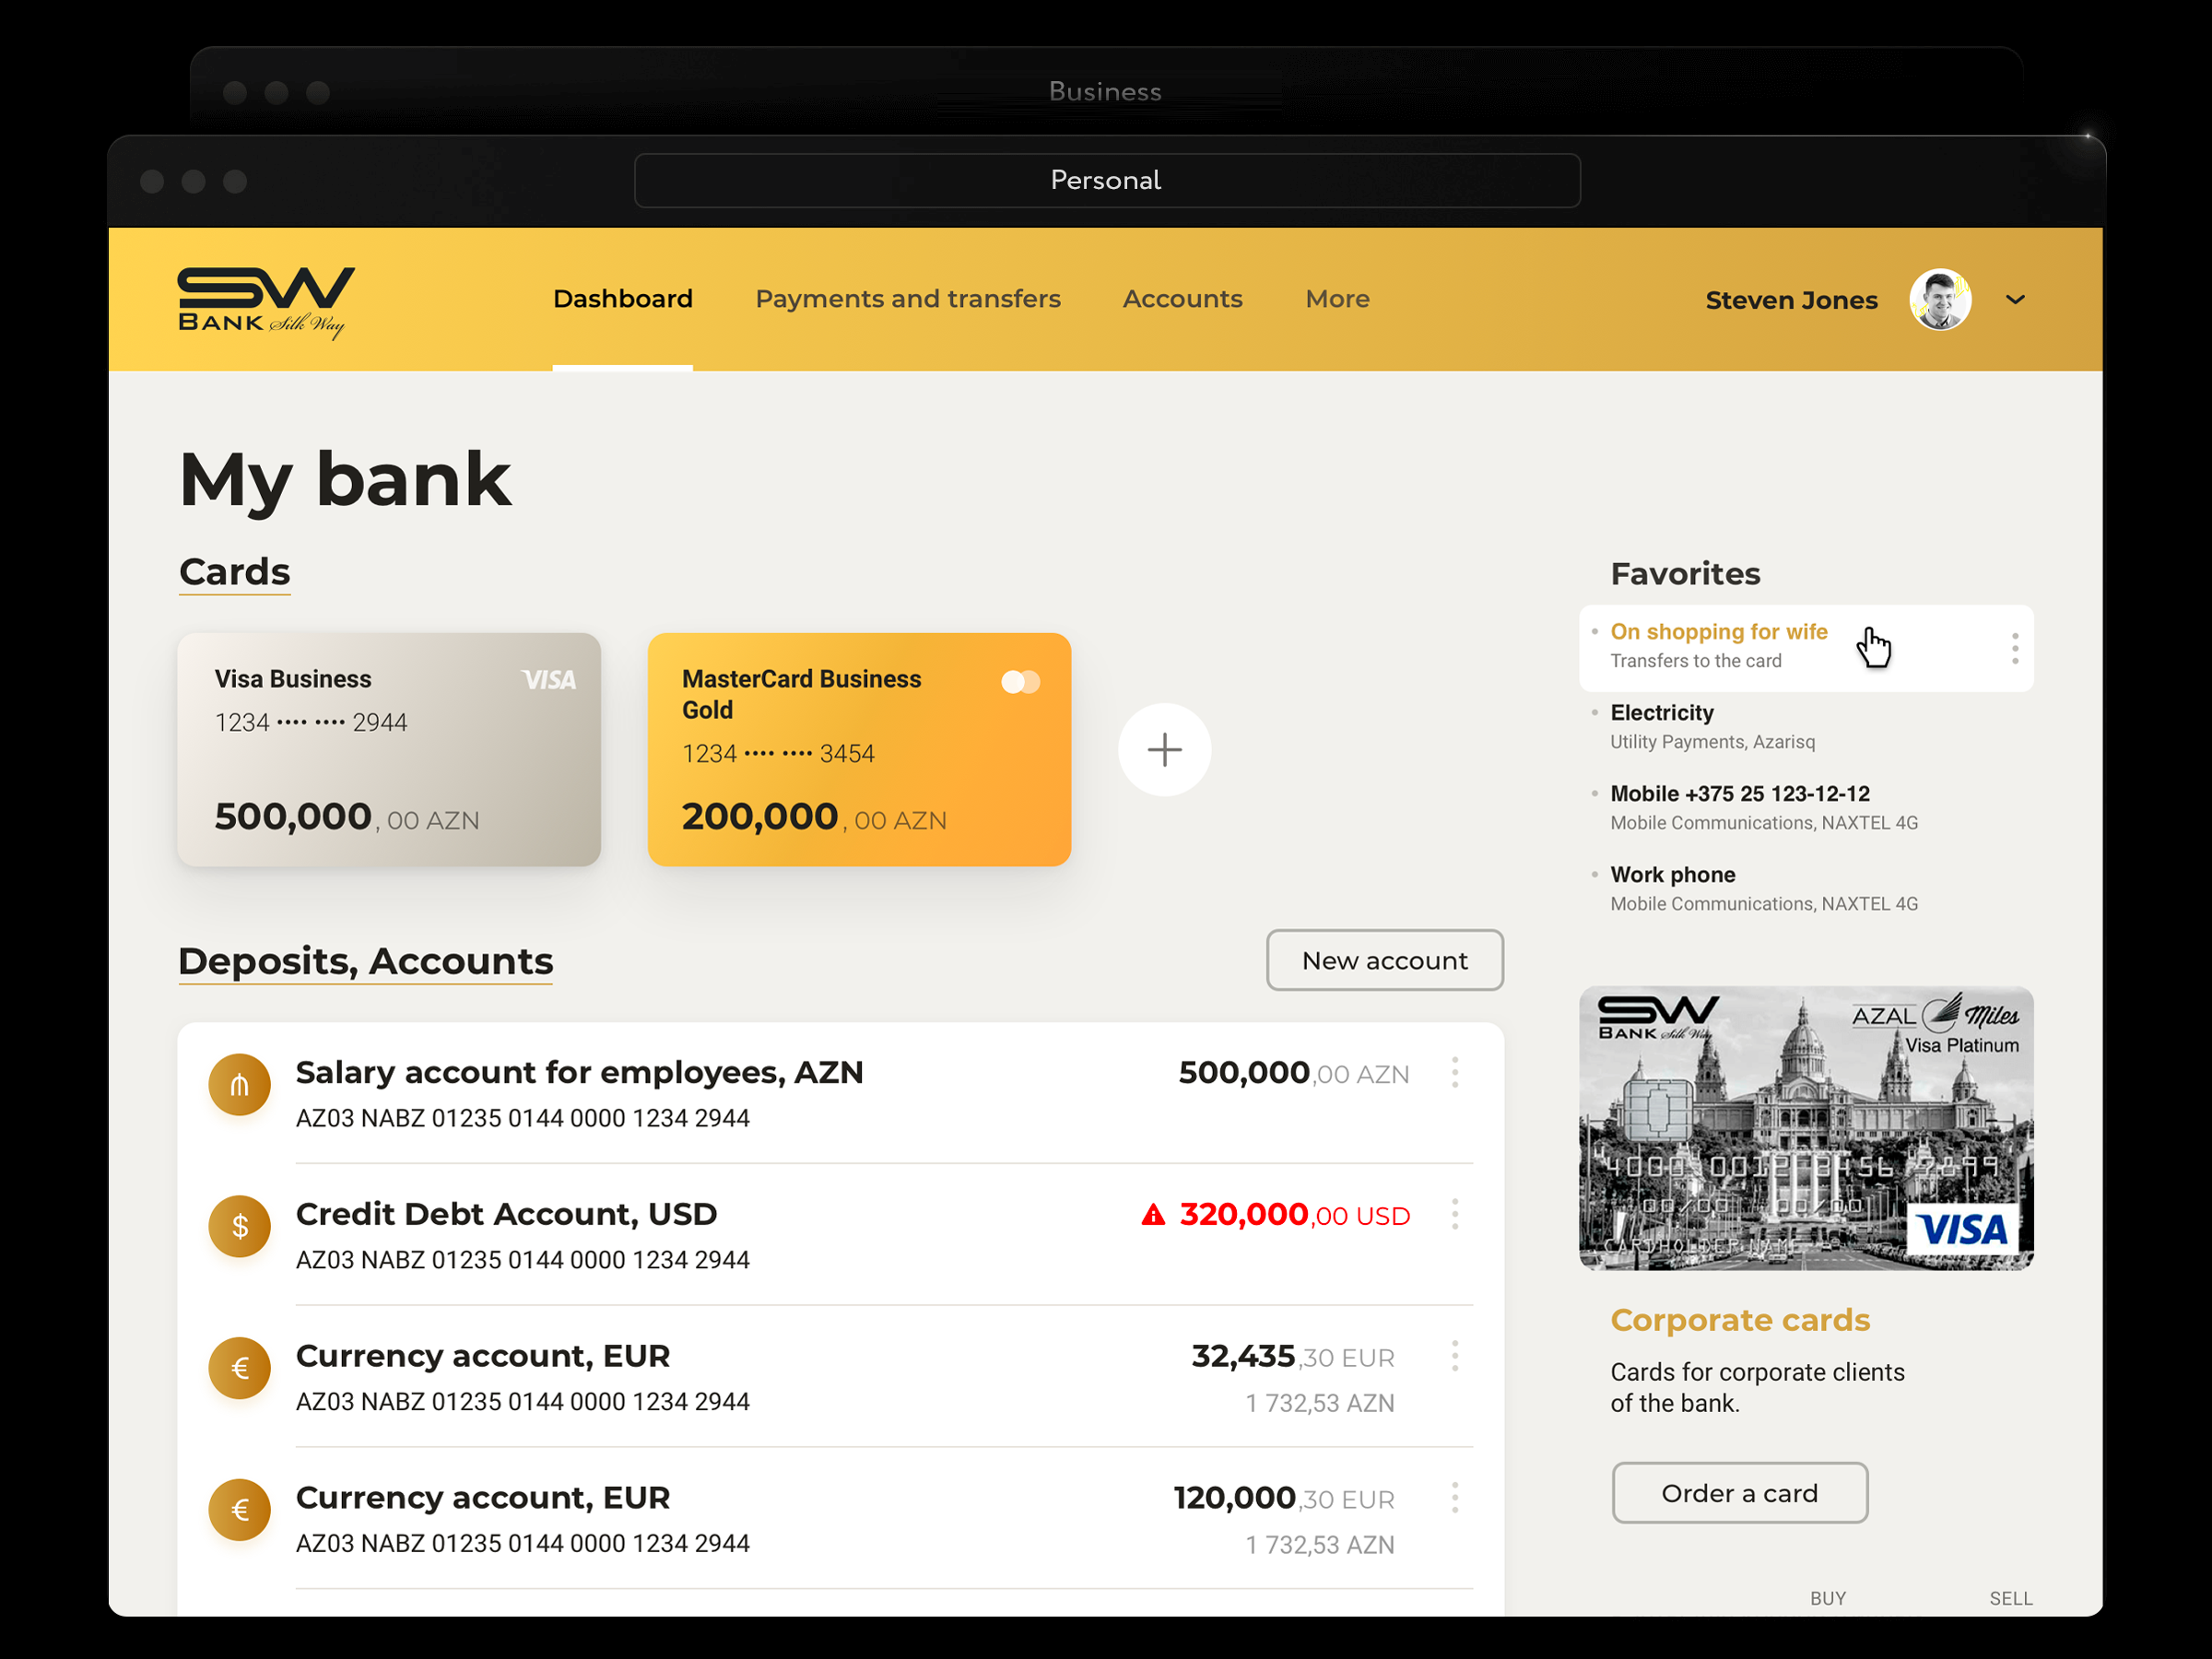Image resolution: width=2212 pixels, height=1659 pixels.
Task: Switch to the Accounts tab
Action: point(1182,299)
